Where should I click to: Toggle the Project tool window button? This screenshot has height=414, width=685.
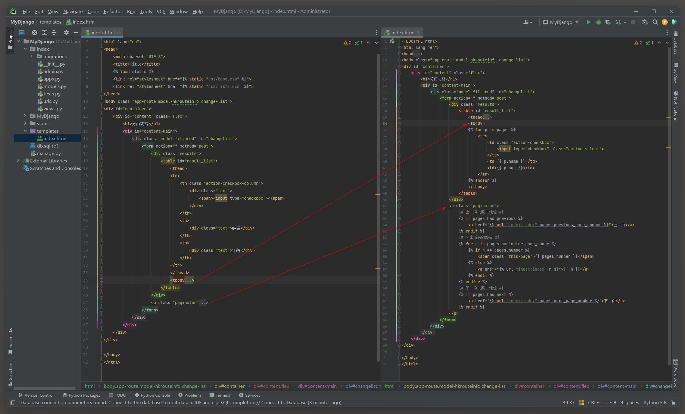point(10,39)
